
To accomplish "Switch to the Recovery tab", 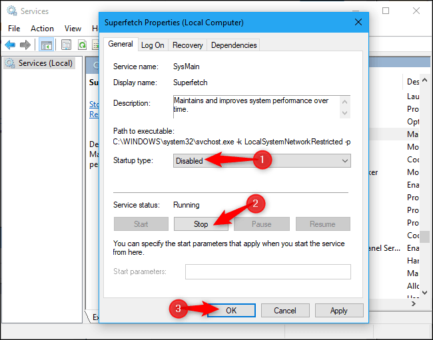I will (x=187, y=45).
